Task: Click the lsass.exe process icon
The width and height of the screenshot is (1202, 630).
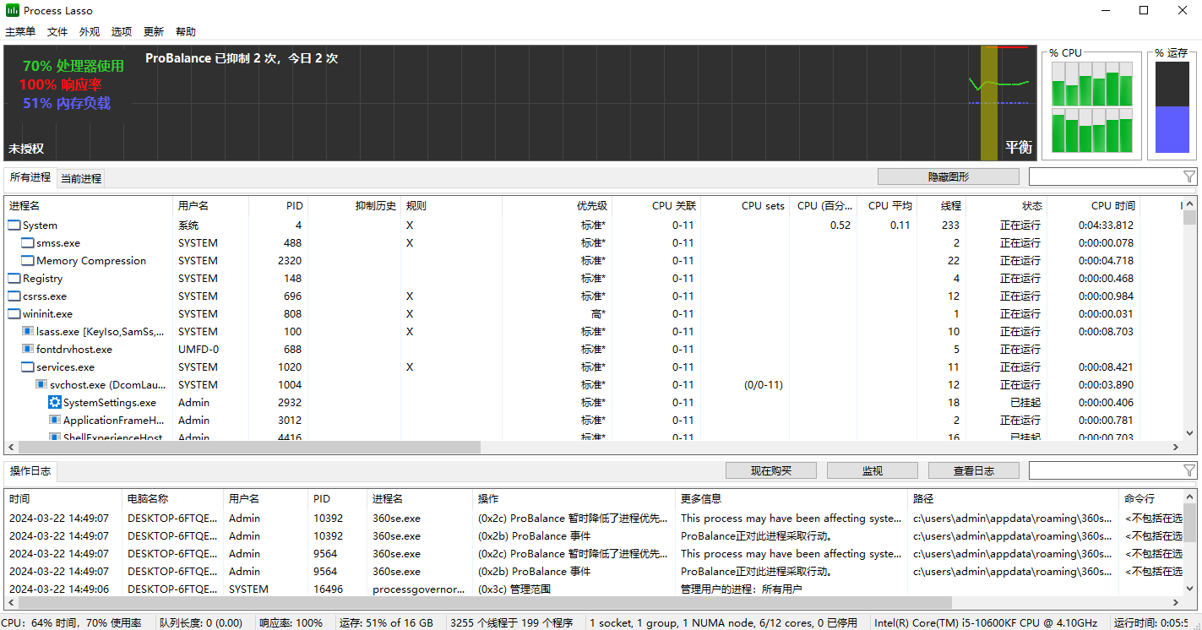Action: pos(28,332)
